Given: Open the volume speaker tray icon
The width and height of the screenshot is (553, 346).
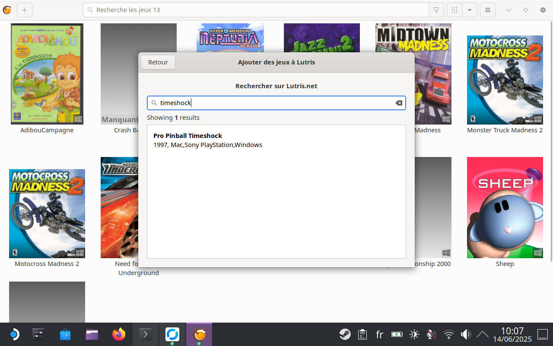Looking at the screenshot, I should point(466,334).
